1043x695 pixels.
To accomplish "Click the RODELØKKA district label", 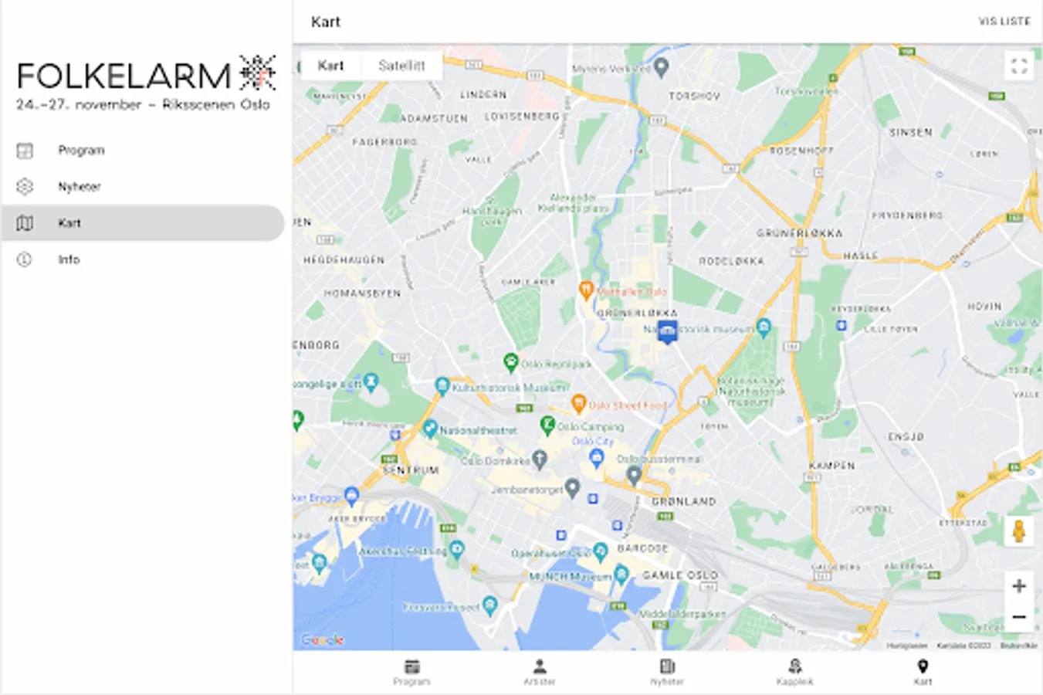I will click(x=731, y=261).
